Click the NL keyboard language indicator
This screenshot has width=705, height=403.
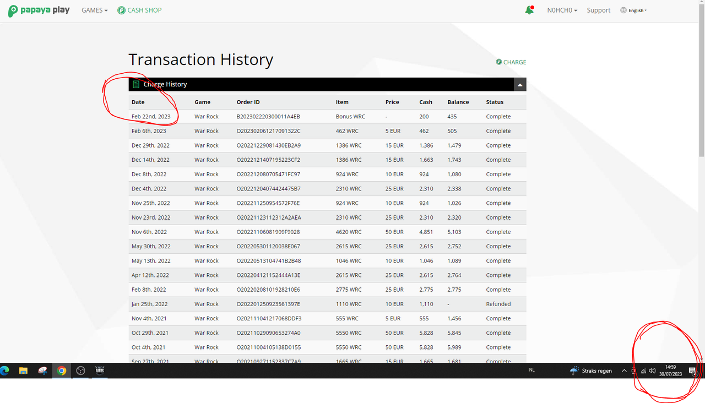pyautogui.click(x=532, y=371)
